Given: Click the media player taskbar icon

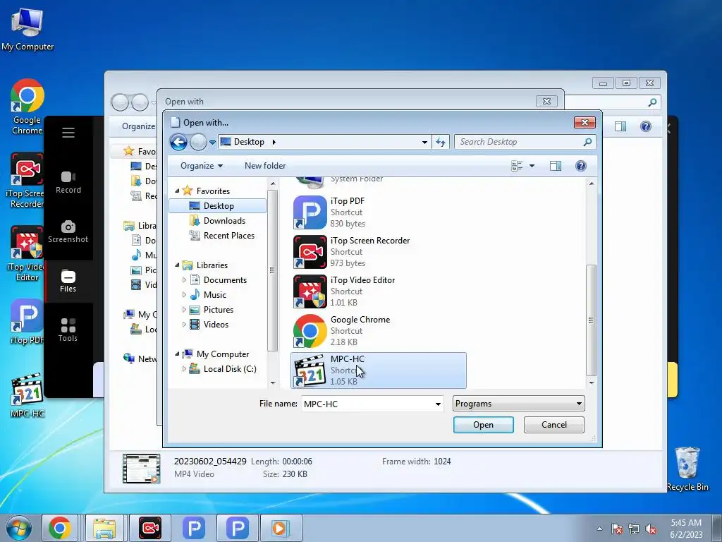Looking at the screenshot, I should coord(281,528).
